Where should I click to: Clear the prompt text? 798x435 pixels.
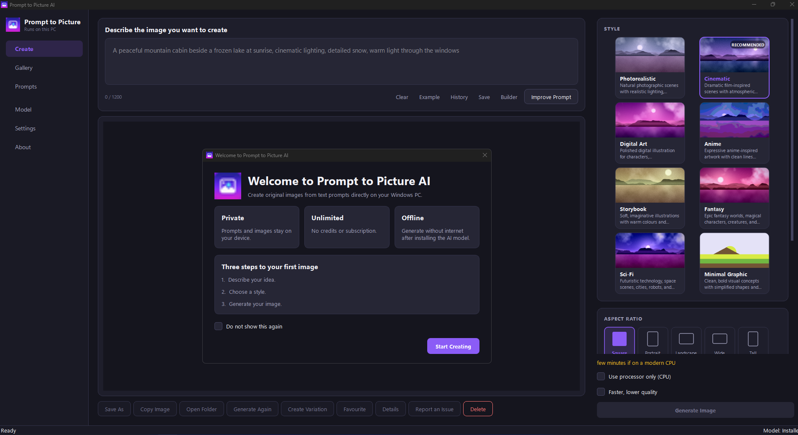pyautogui.click(x=402, y=97)
